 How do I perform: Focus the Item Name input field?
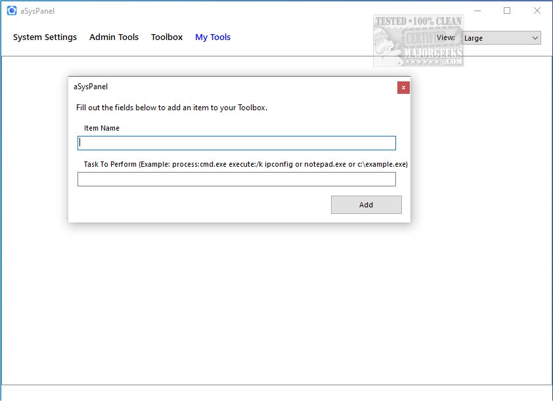coord(236,143)
